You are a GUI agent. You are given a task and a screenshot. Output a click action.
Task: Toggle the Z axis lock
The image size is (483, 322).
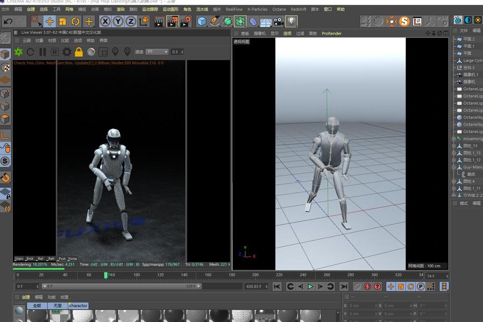(x=131, y=21)
